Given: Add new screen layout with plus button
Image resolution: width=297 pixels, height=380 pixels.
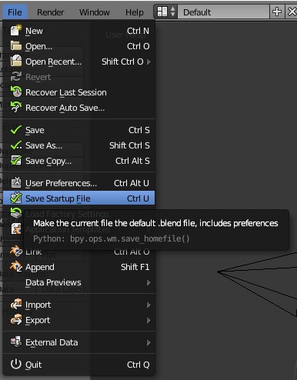Looking at the screenshot, I should (277, 12).
